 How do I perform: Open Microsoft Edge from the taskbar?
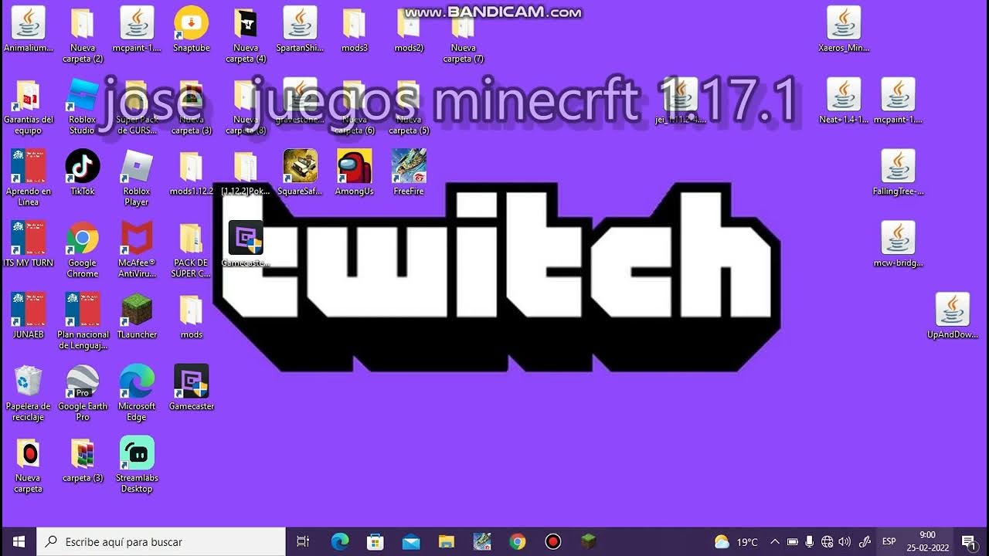[x=340, y=541]
